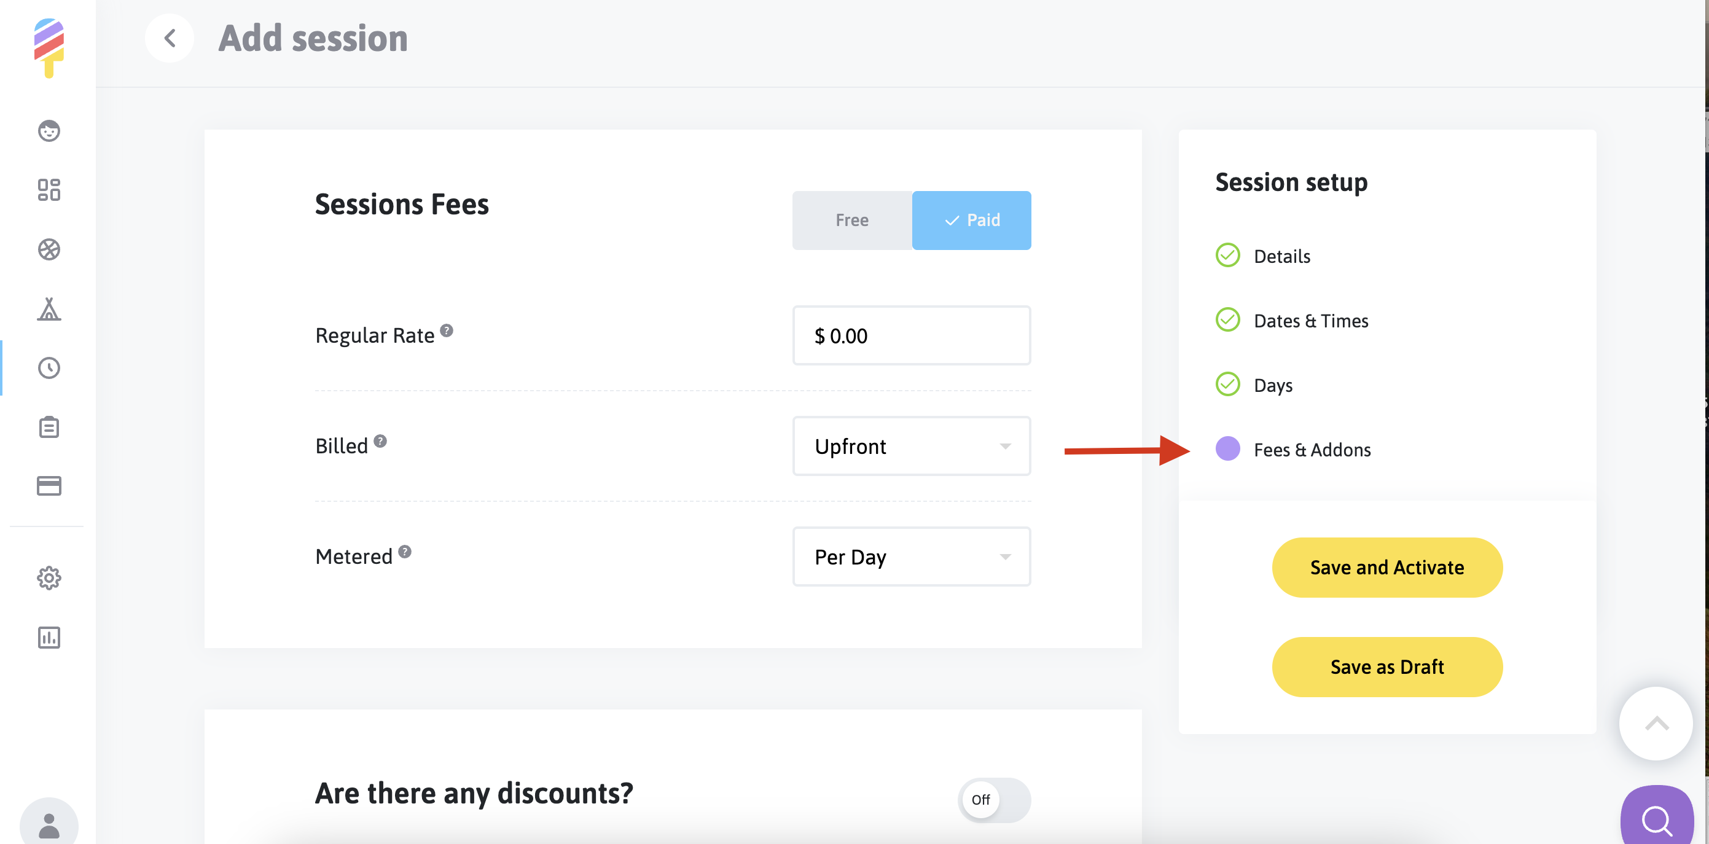Click Save as Draft button
This screenshot has height=844, width=1709.
point(1386,667)
